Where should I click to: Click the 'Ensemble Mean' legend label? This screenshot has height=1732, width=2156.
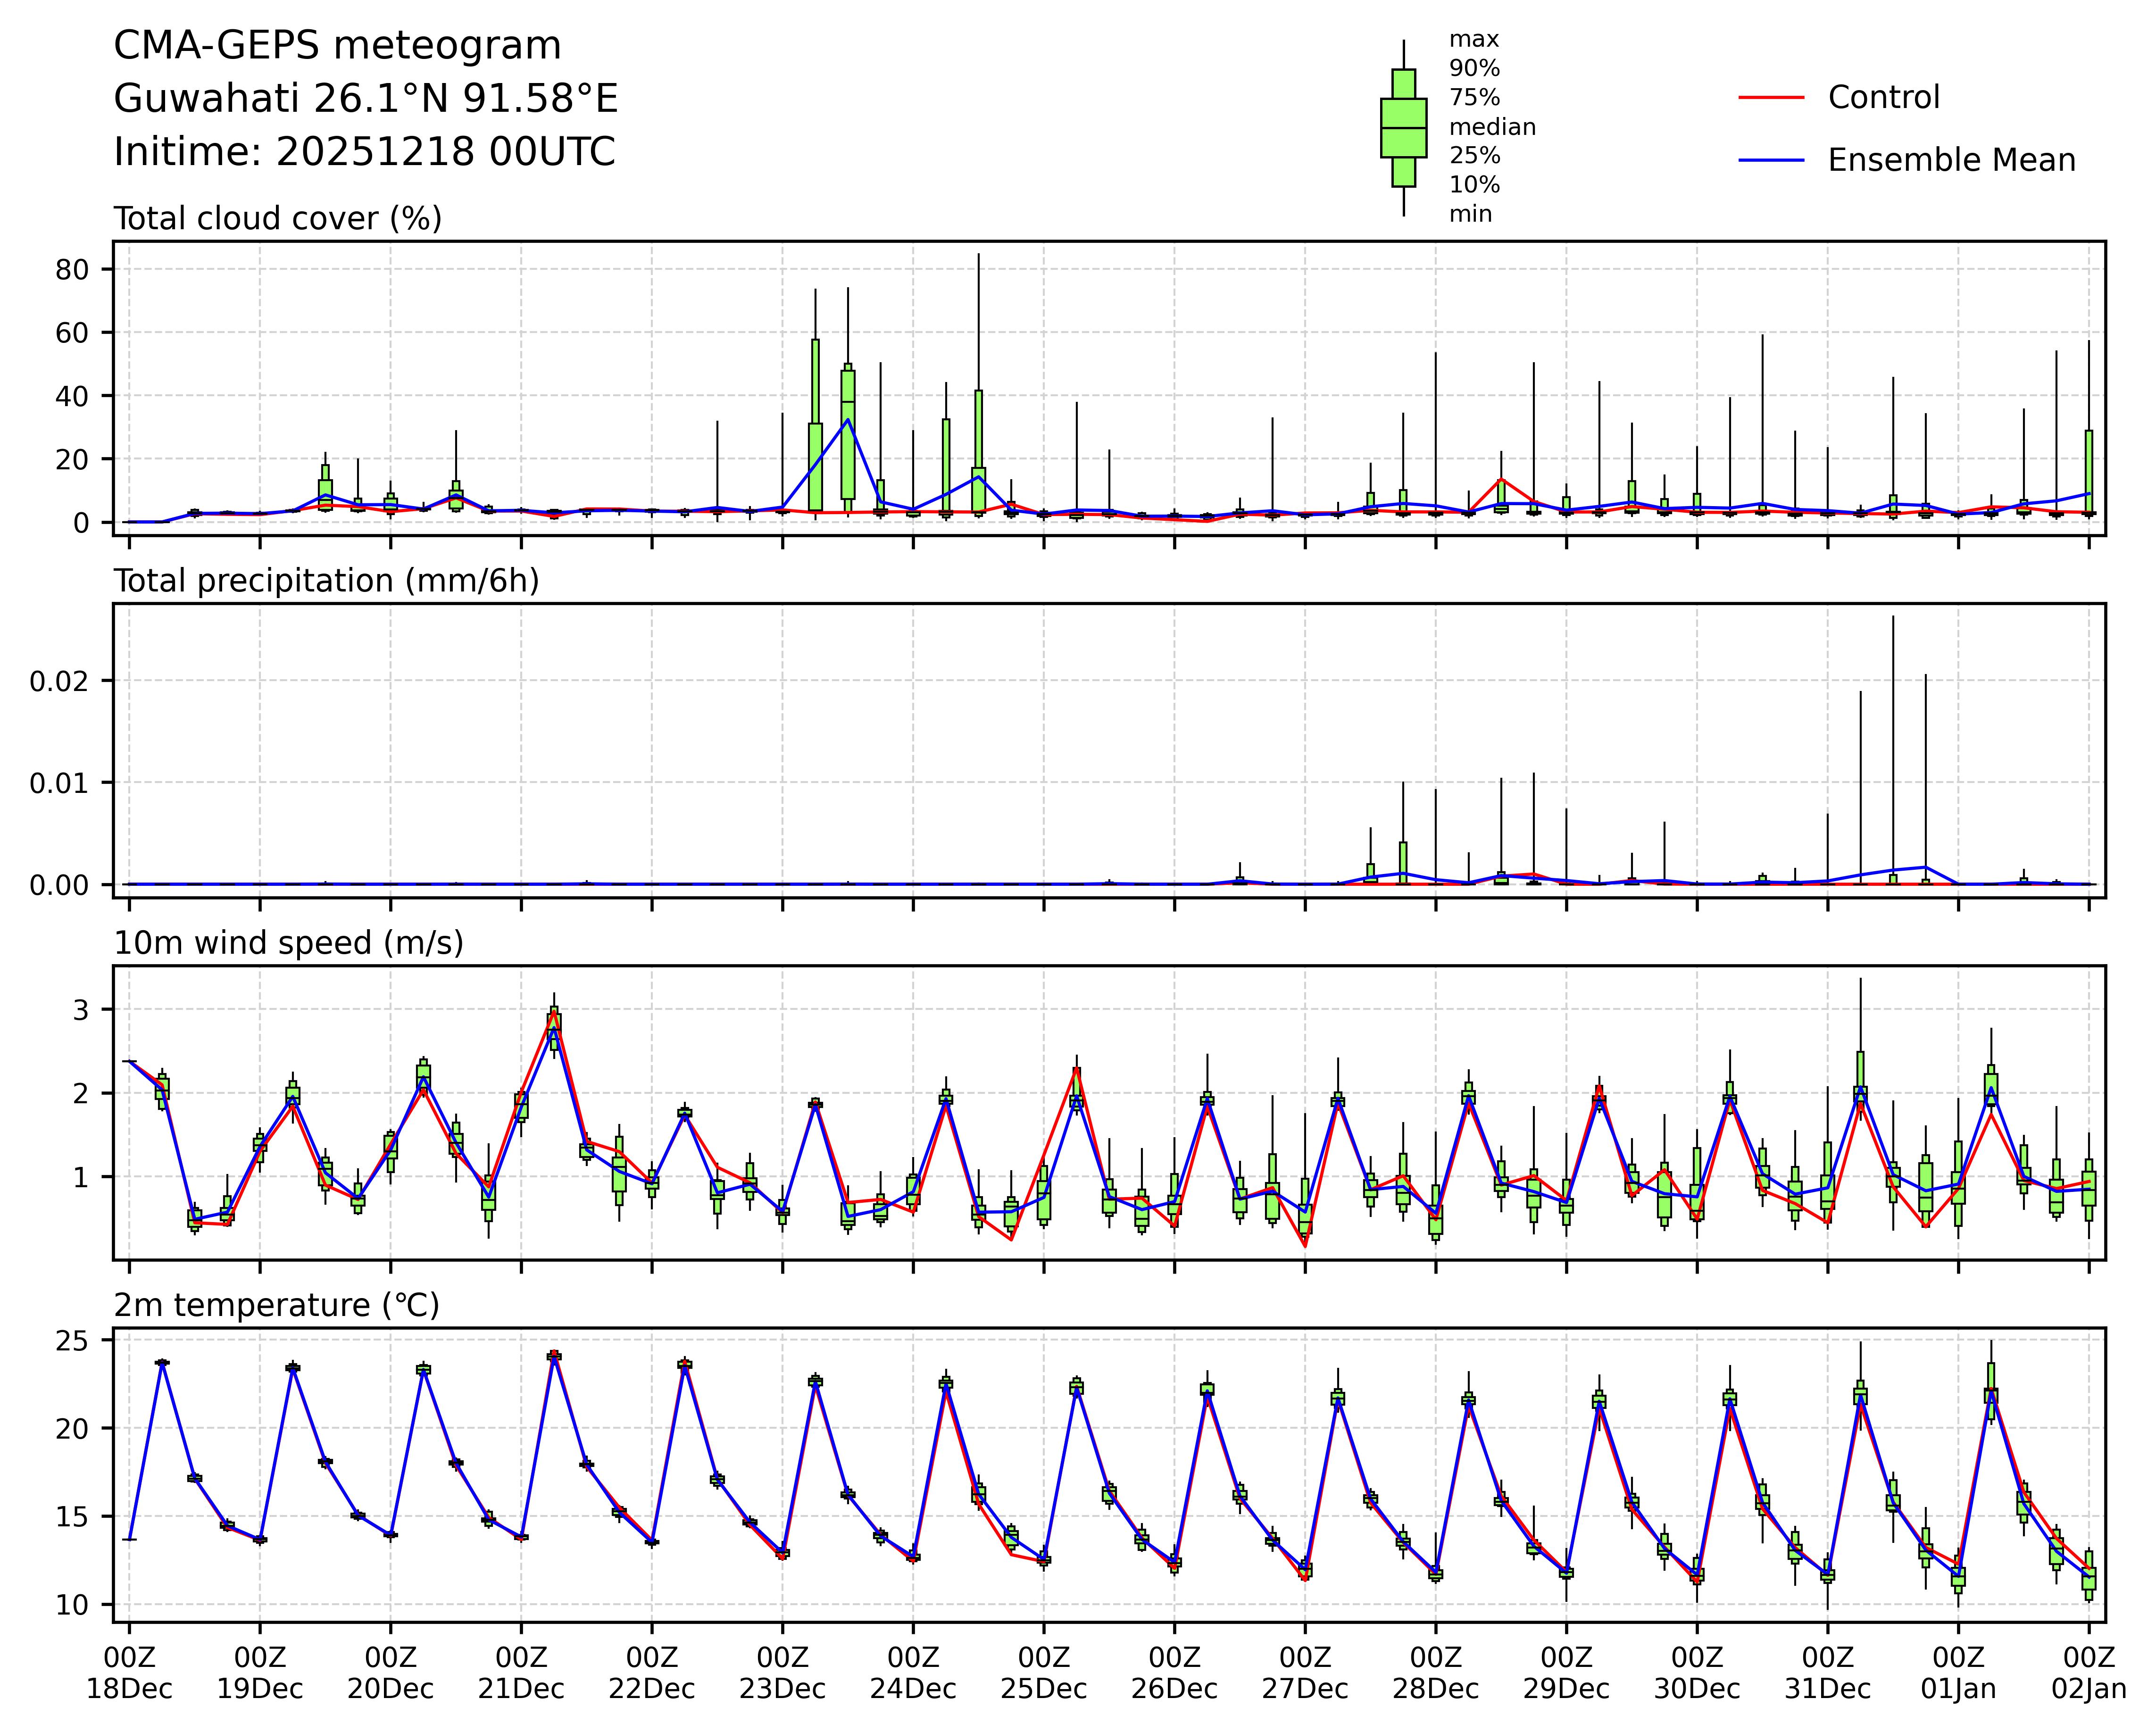click(1951, 160)
